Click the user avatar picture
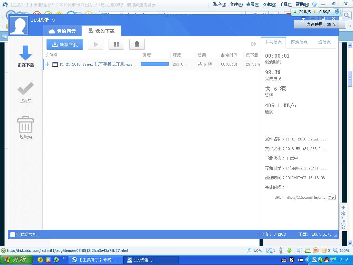This screenshot has width=353, height=265. 19,25
